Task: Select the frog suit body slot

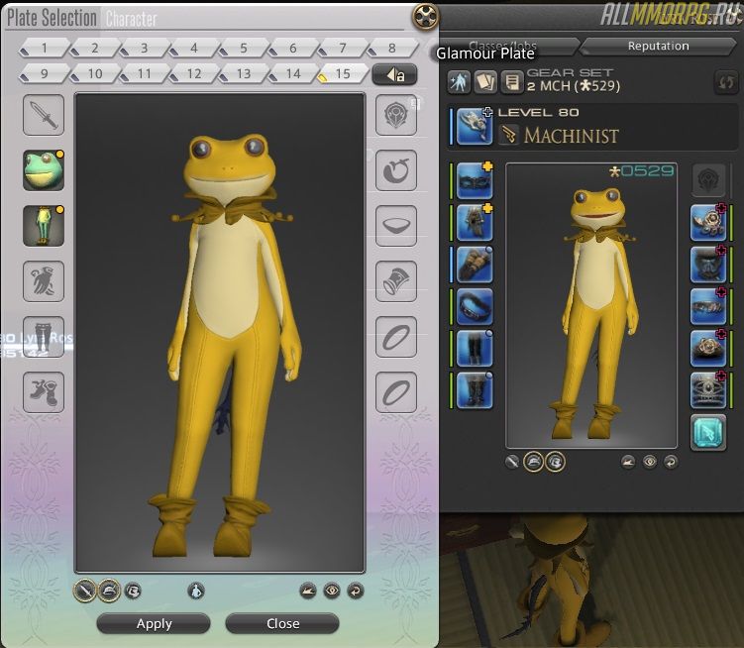Action: coord(44,226)
